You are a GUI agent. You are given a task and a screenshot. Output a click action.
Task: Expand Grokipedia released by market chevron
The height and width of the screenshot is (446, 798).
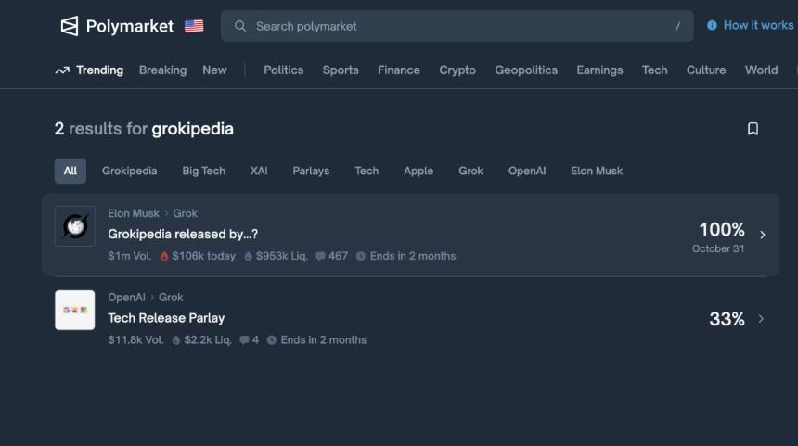pyautogui.click(x=763, y=235)
